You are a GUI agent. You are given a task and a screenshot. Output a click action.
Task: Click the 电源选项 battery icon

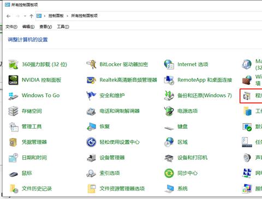pyautogui.click(x=169, y=111)
